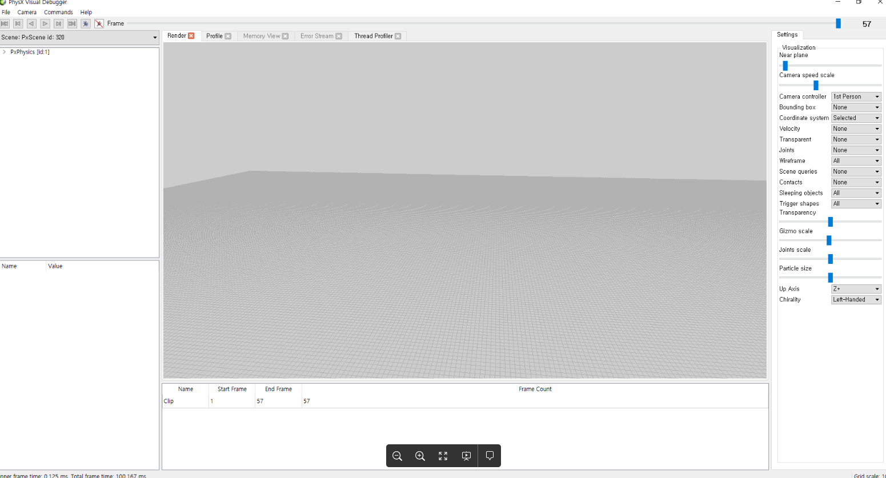Viewport: 886px width, 478px height.
Task: Open the Transparent dropdown
Action: point(856,139)
